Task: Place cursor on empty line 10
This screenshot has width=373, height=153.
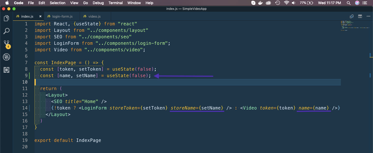Action: coord(188,82)
